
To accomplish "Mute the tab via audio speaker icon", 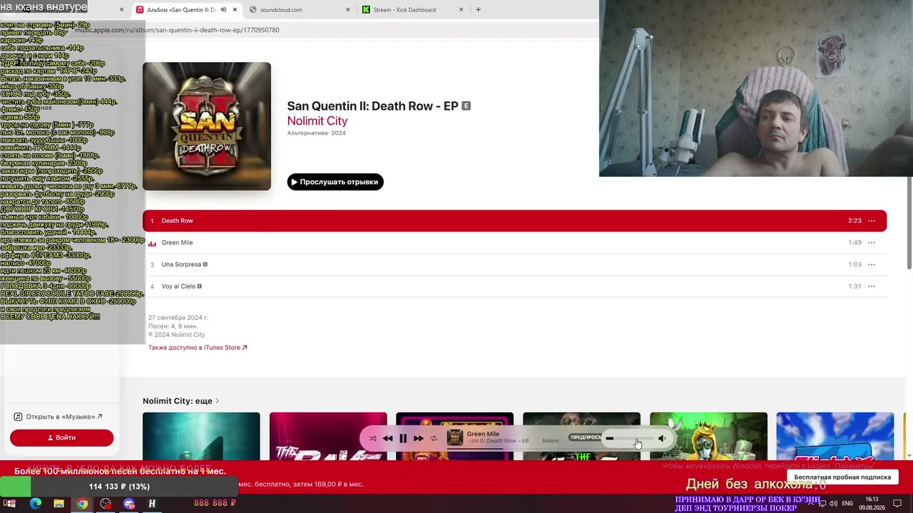I will (x=223, y=10).
